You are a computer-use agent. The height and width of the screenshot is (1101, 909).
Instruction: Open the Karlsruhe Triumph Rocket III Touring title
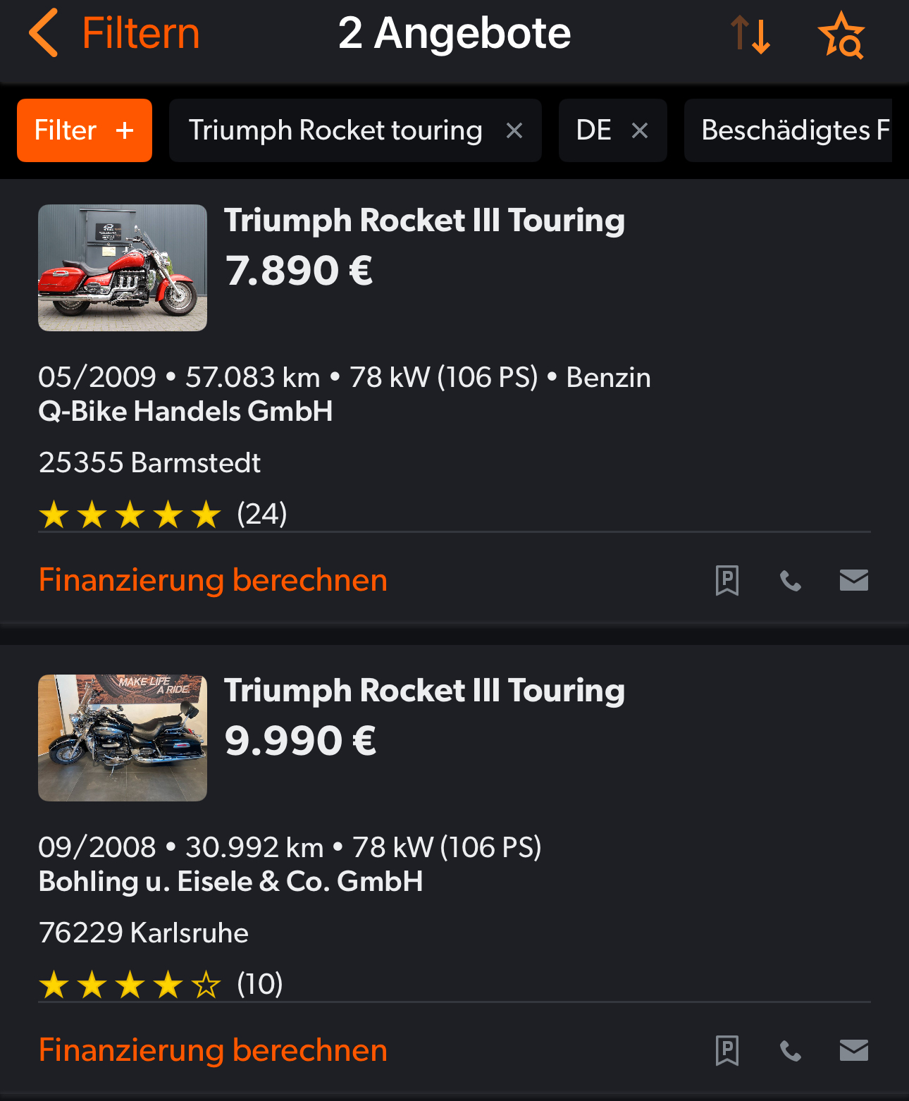[x=424, y=691]
